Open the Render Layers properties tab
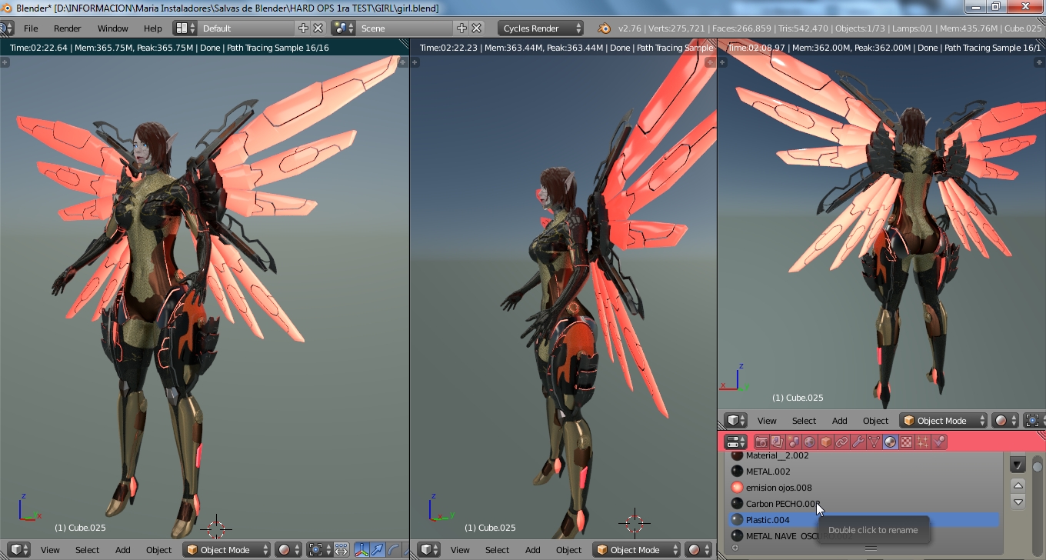1046x560 pixels. 777,442
